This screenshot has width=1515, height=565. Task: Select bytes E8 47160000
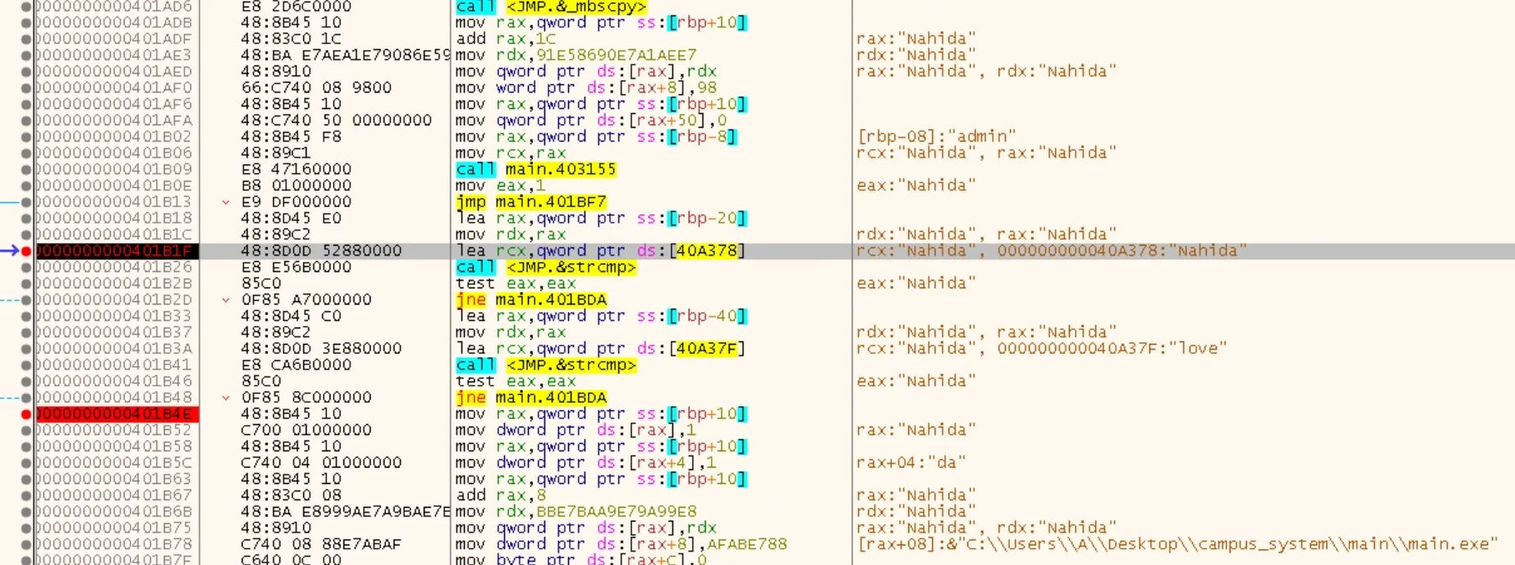296,169
